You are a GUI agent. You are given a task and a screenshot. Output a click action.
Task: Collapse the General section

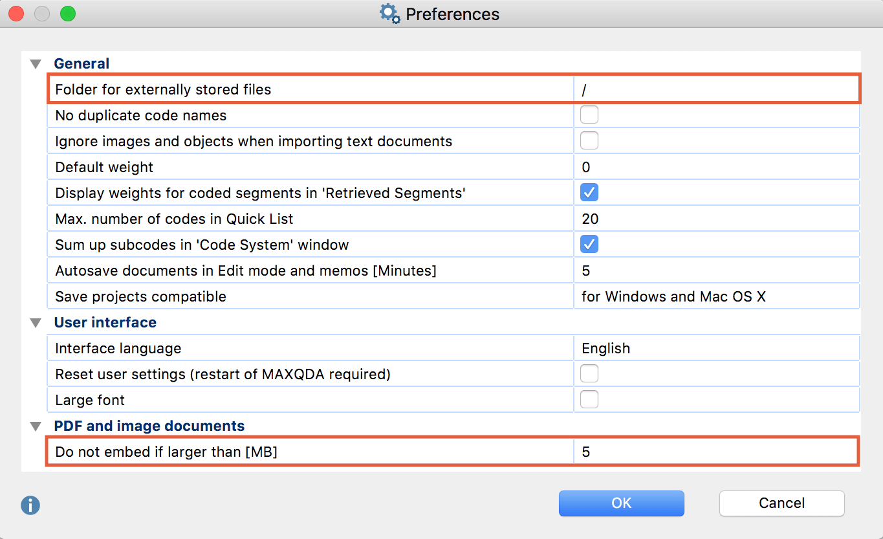(x=36, y=64)
